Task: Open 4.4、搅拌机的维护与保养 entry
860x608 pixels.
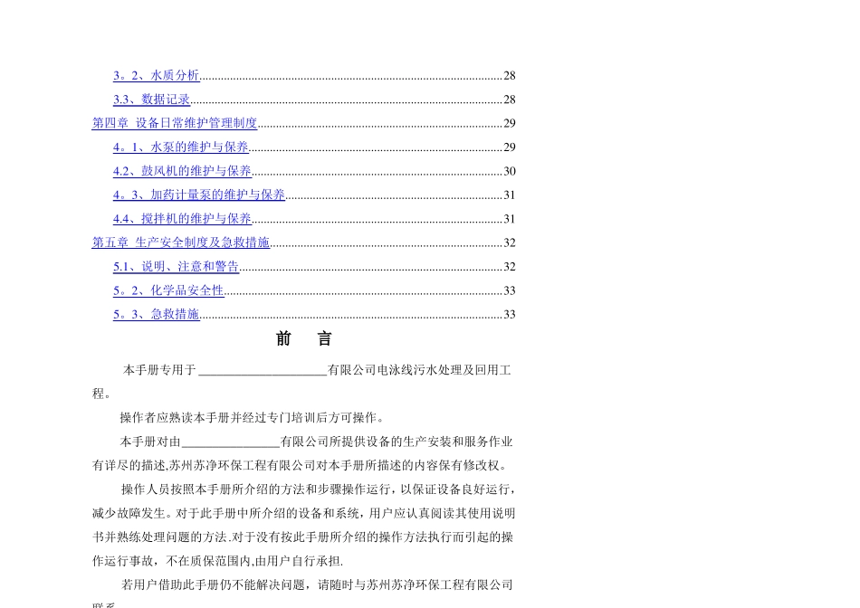Action: coord(182,219)
